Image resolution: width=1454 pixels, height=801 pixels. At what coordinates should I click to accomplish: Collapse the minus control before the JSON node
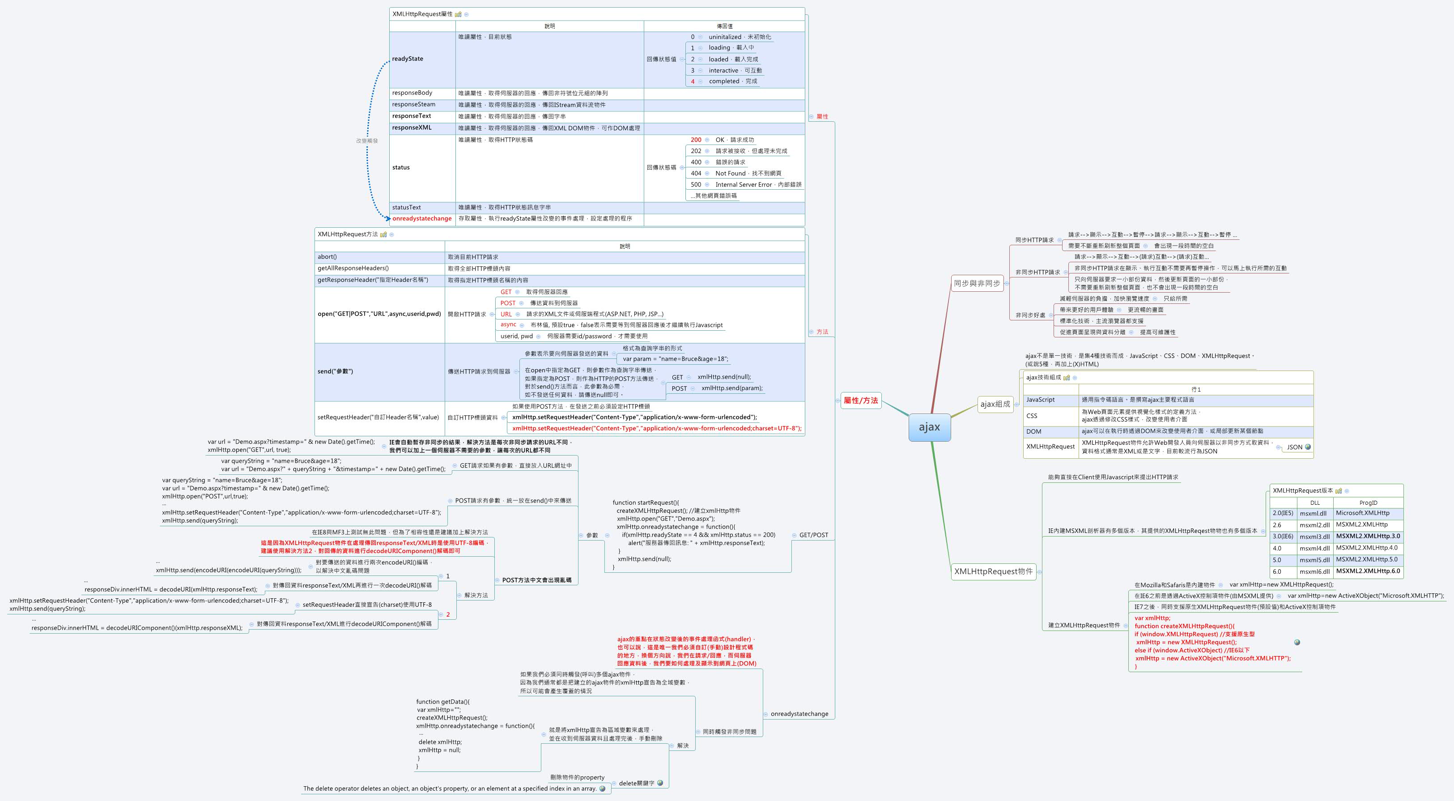pyautogui.click(x=1279, y=447)
